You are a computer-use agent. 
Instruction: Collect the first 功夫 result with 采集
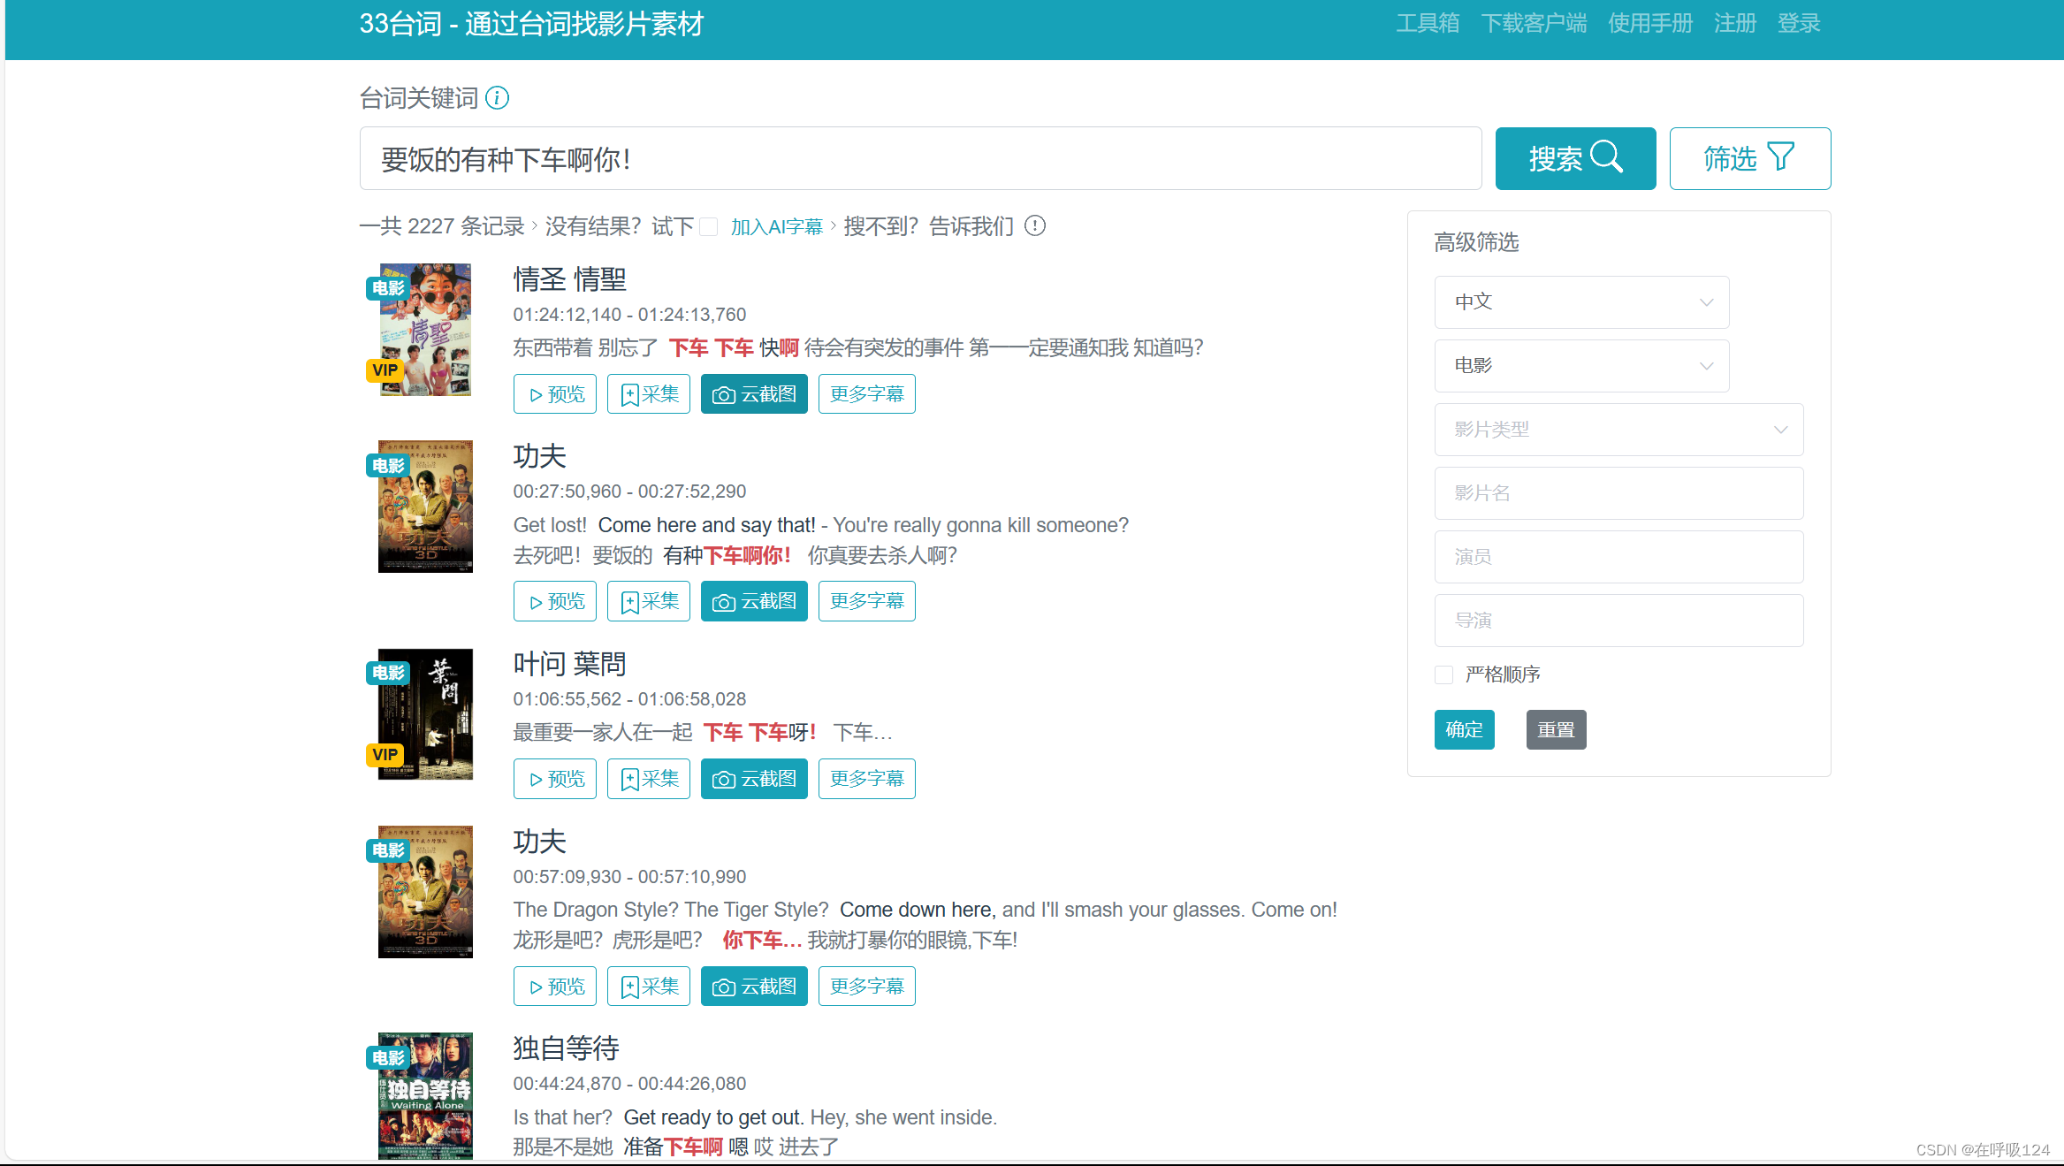pos(649,602)
